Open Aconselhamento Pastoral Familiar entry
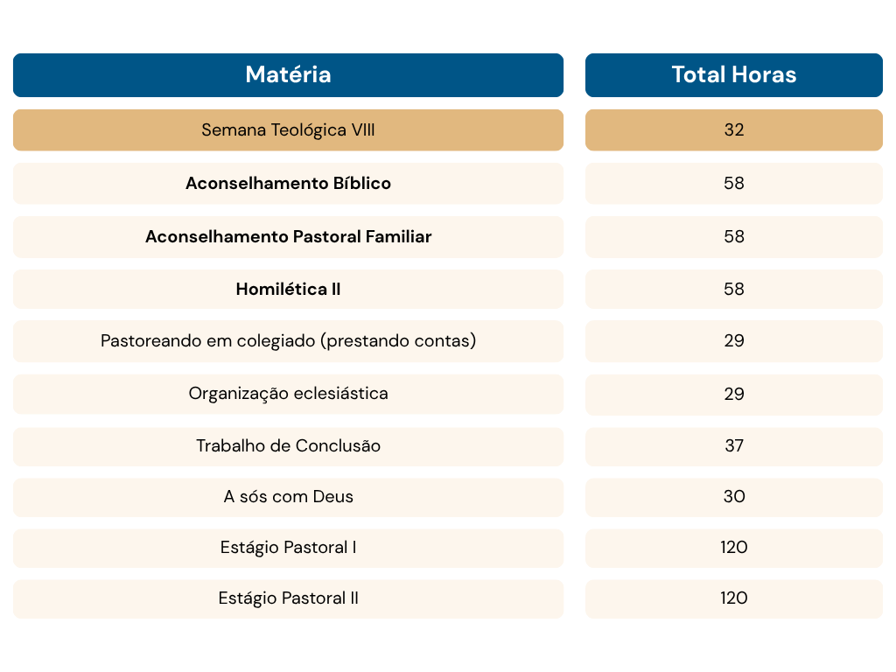The image size is (896, 672). pyautogui.click(x=288, y=236)
